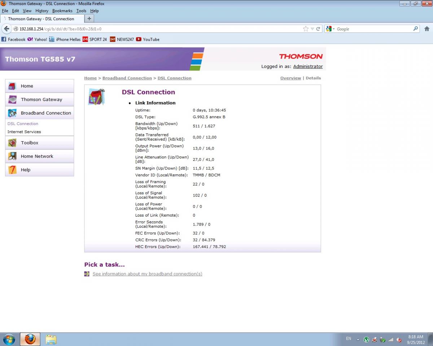Open the iPhone Hellas bookmark
The height and width of the screenshot is (346, 433).
pyautogui.click(x=65, y=39)
